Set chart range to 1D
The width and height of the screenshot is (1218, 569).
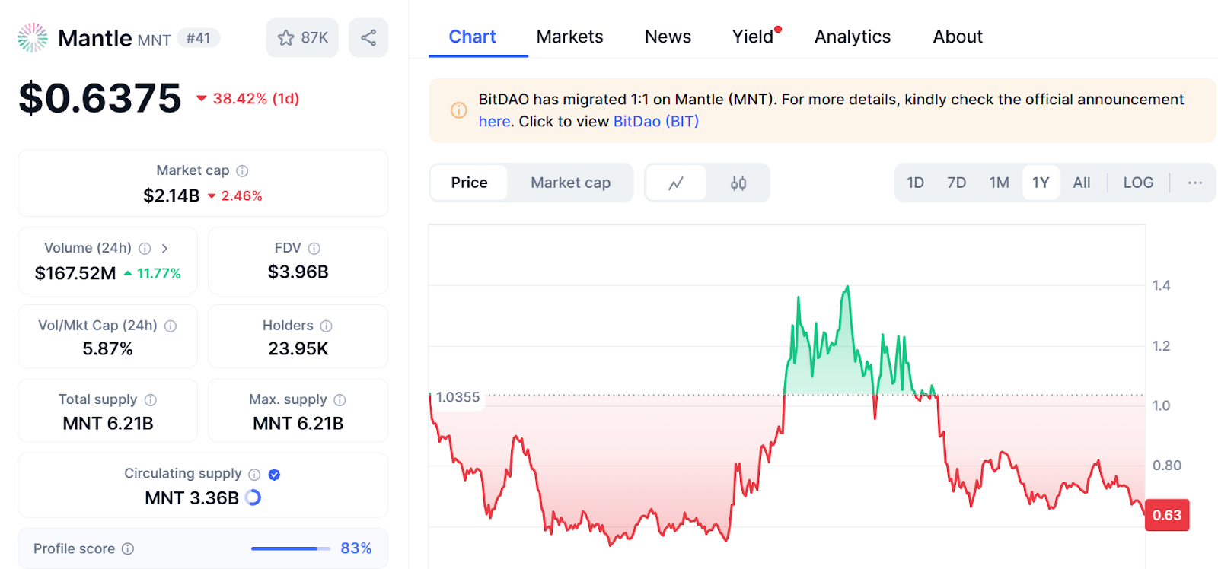tap(915, 183)
